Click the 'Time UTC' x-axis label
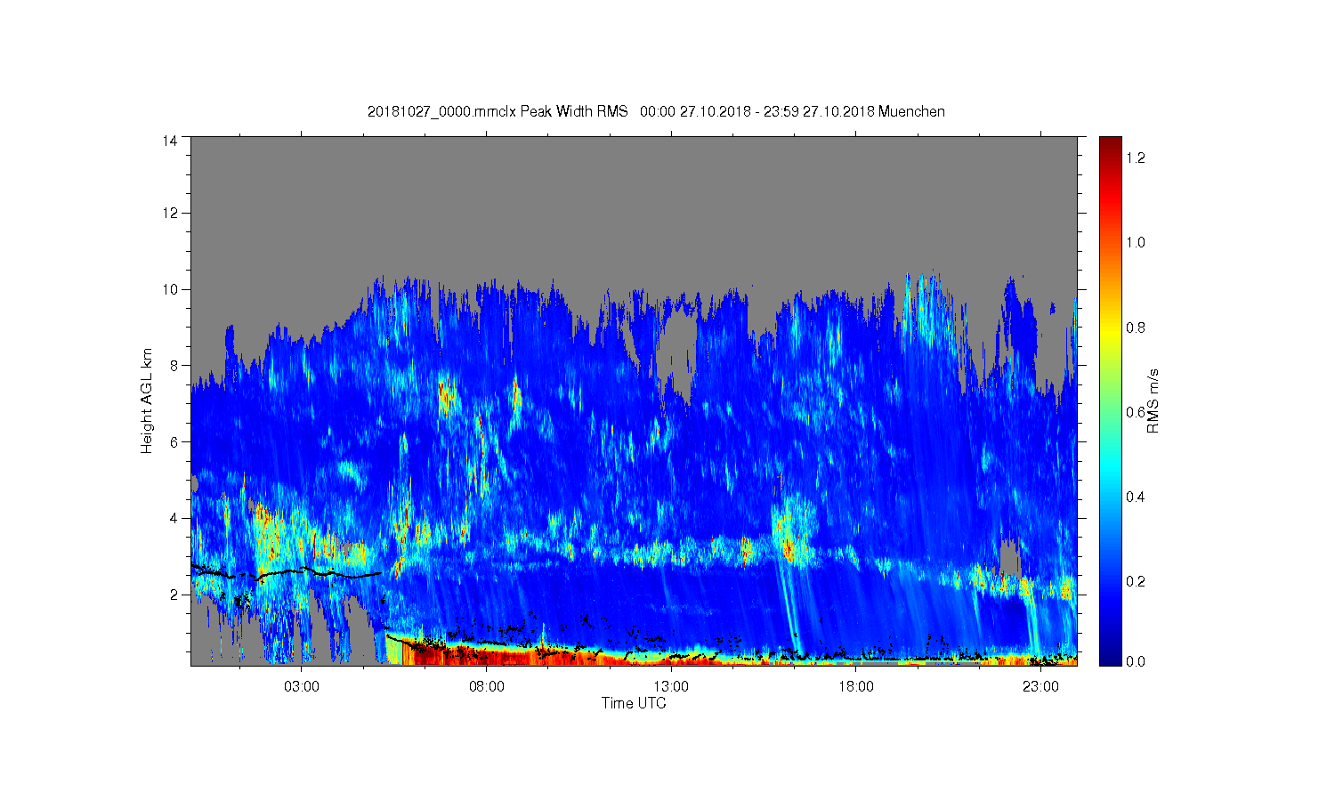Viewport: 1335px width, 801px height. (634, 703)
